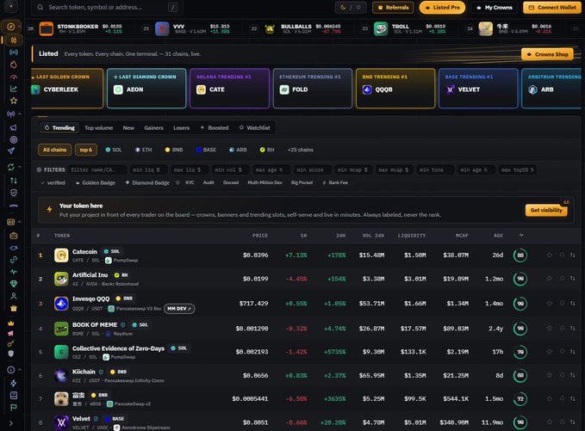Open the Referrals button

(x=393, y=8)
